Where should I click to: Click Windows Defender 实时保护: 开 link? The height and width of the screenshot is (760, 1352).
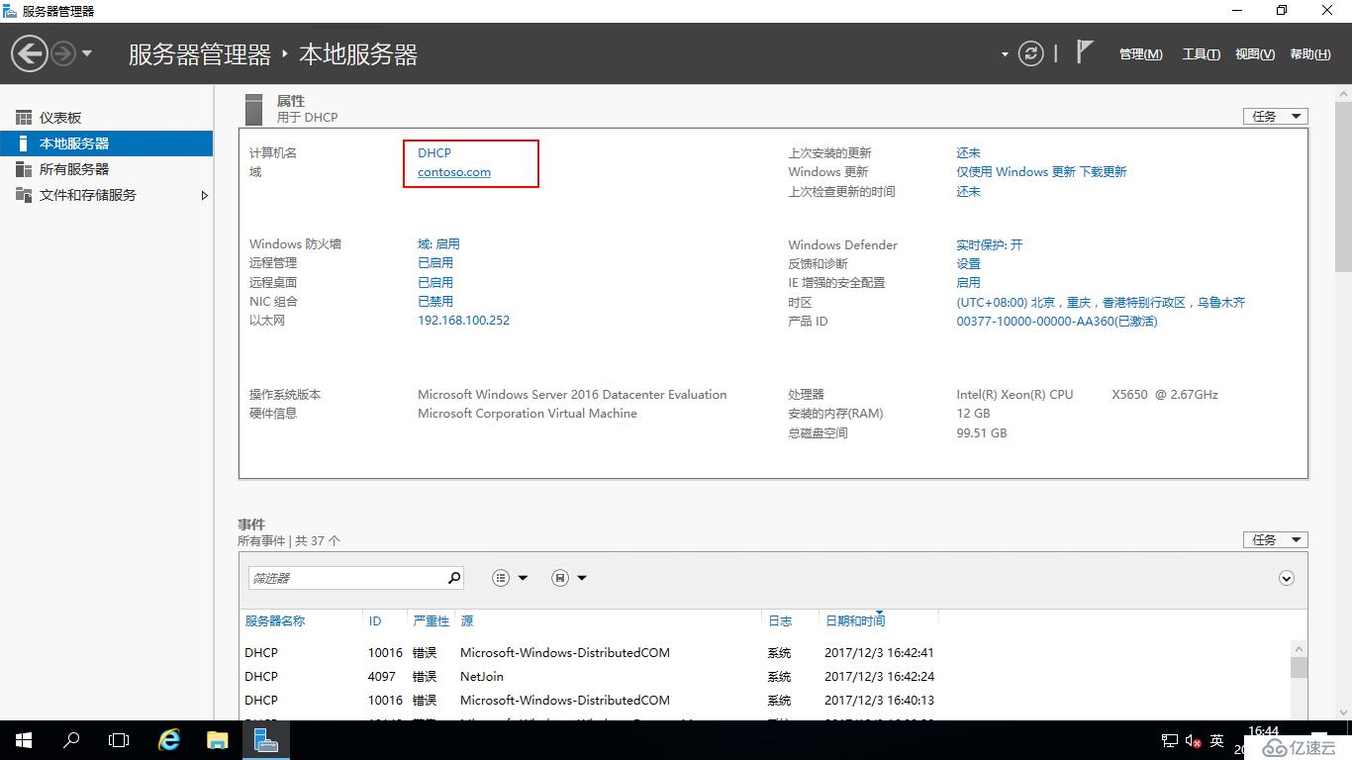pos(990,244)
